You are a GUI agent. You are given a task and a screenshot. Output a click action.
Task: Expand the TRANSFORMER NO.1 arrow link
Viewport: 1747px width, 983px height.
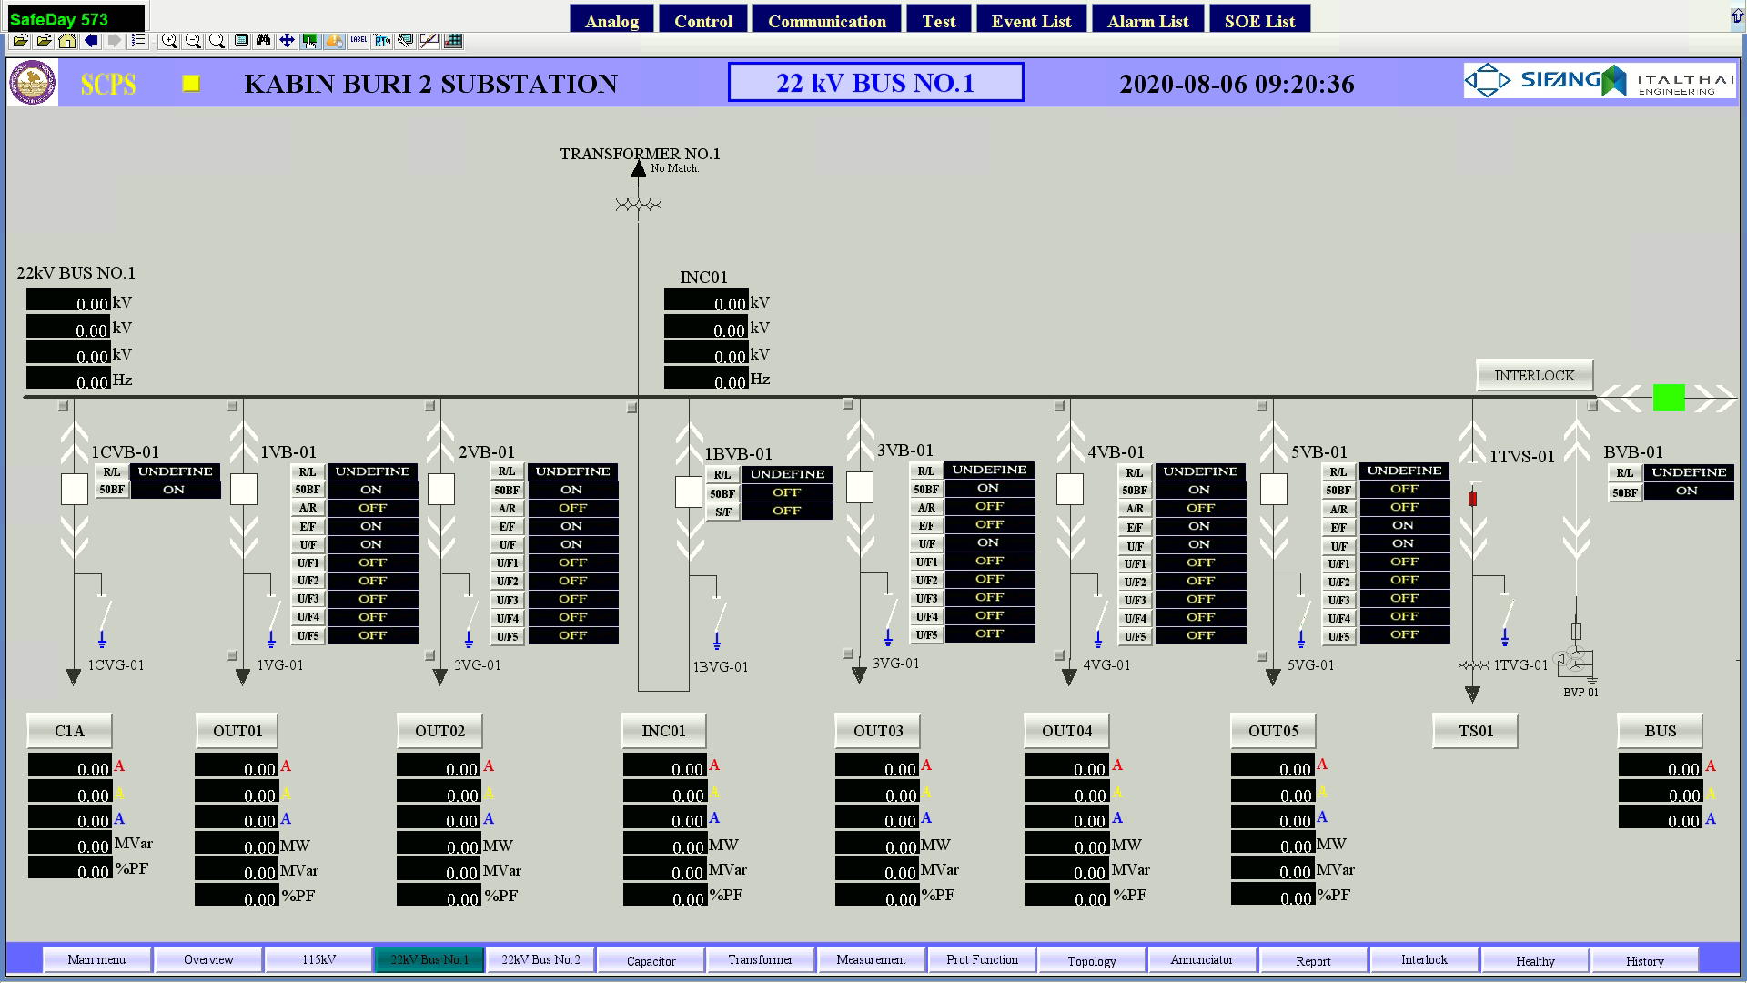[x=639, y=168]
